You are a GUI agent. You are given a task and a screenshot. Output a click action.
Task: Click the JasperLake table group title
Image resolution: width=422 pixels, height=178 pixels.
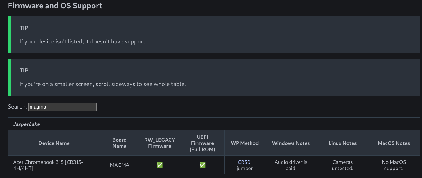click(x=26, y=124)
